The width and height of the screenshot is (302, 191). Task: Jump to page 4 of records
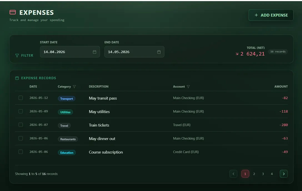(x=272, y=174)
